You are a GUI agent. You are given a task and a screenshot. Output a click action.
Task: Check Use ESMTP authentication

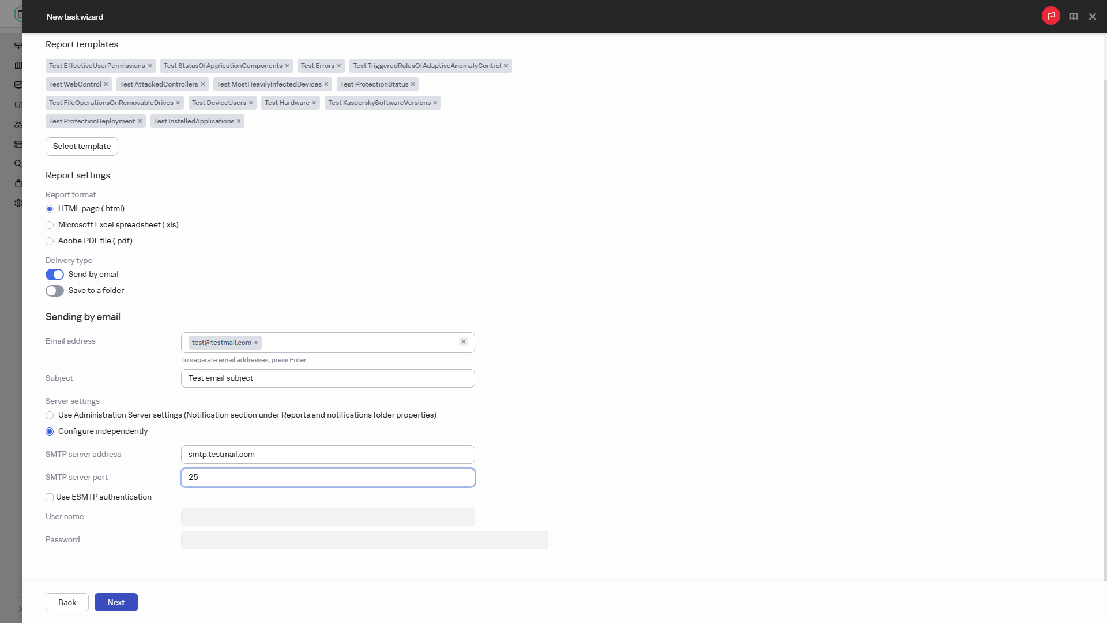[x=50, y=497]
